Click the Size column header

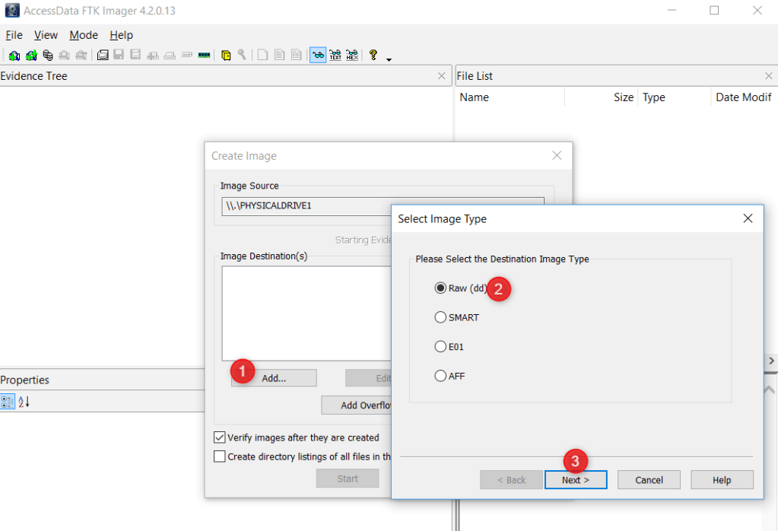(623, 97)
